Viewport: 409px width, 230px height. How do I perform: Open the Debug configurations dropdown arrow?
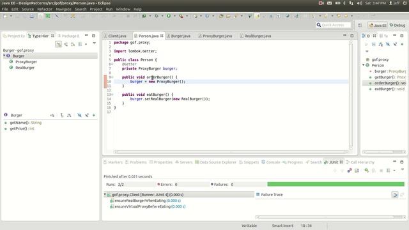(162, 16)
